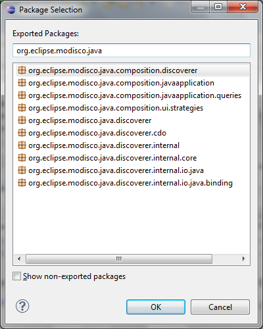Viewport: 263px width, 329px height.
Task: Click package icon for composition.discoverer entry
Action: click(x=22, y=70)
